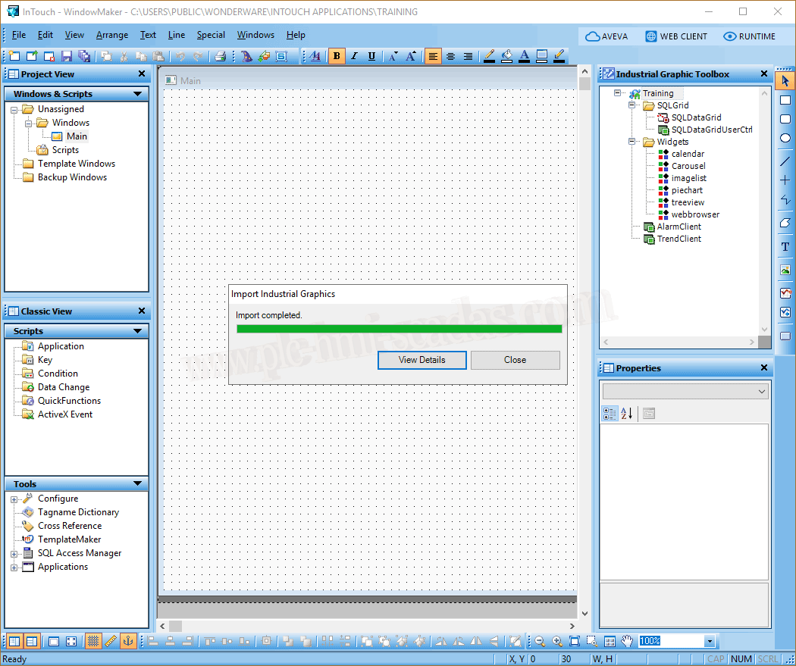
Task: Open the fill color picker
Action: [506, 56]
